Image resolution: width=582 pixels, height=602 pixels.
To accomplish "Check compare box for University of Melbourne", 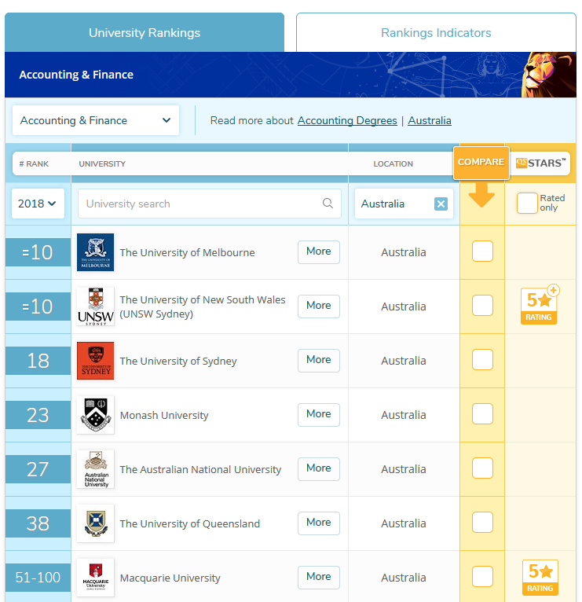I will (482, 251).
